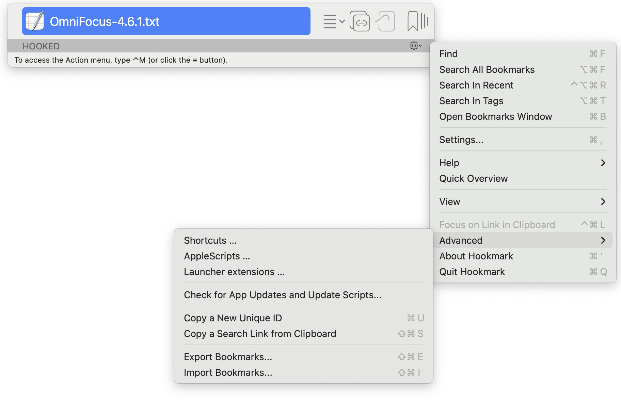621x401 pixels.
Task: Select Check for App Updates and Update Scripts
Action: [283, 295]
